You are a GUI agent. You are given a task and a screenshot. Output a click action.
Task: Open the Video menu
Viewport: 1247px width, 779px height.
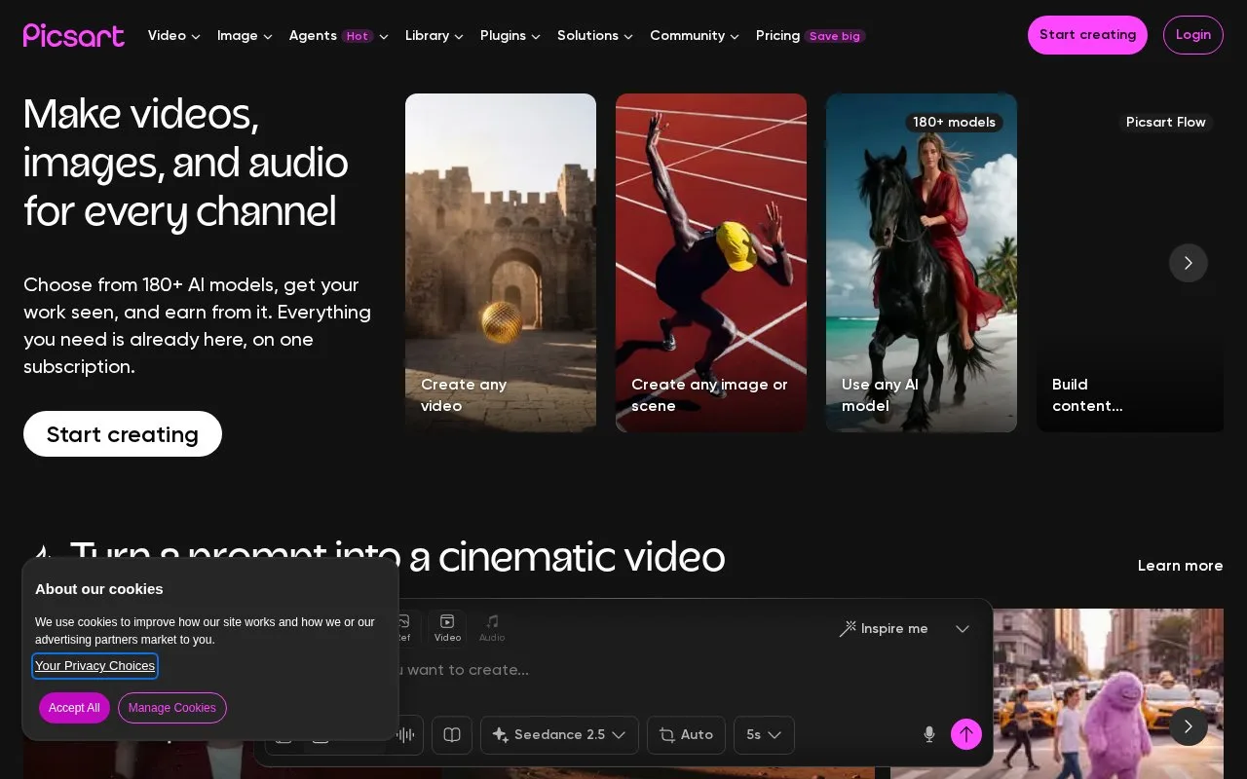click(174, 36)
